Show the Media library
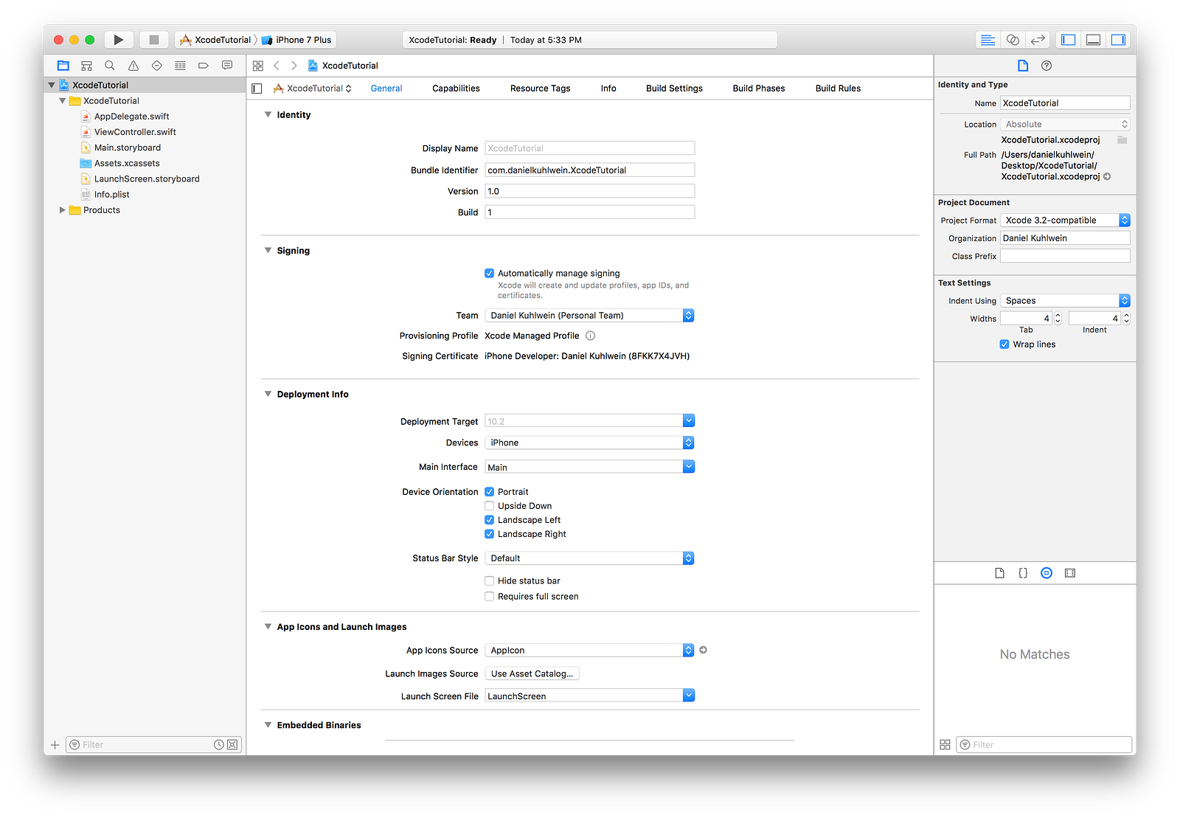This screenshot has height=818, width=1180. [x=1070, y=573]
